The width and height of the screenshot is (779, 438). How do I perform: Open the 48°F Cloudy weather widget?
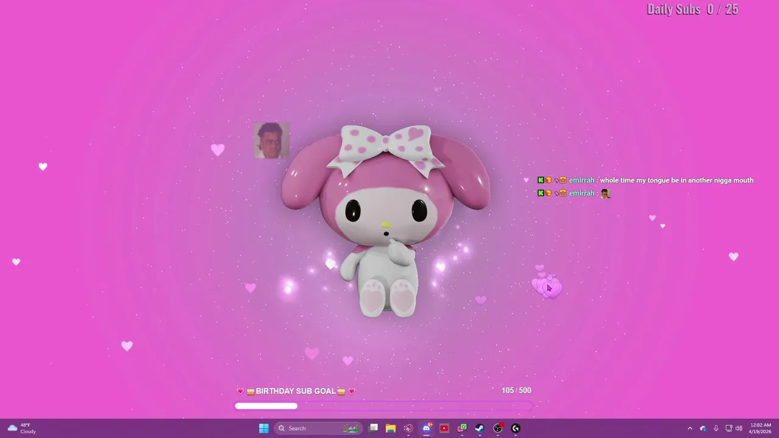coord(21,428)
